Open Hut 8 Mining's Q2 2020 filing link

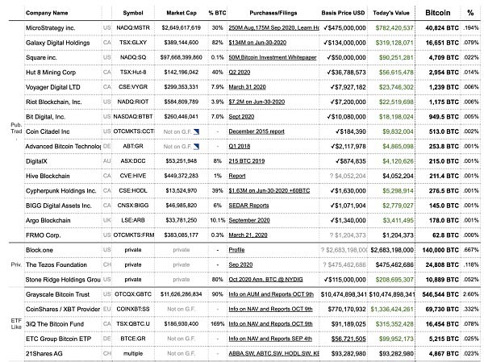pyautogui.click(x=240, y=73)
